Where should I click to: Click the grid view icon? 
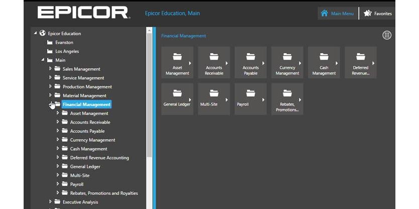point(387,35)
